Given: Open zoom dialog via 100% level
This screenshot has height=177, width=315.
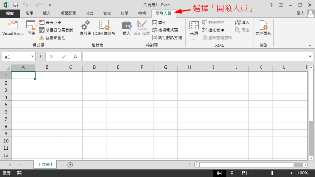Looking at the screenshot, I should click(x=303, y=173).
